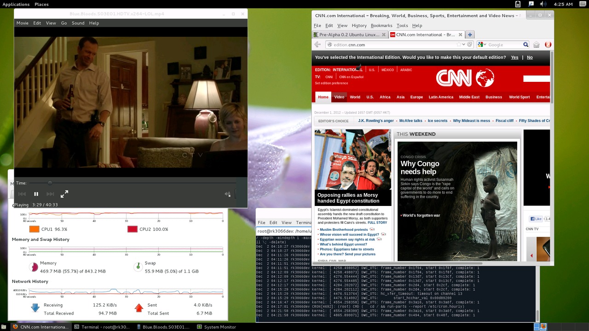This screenshot has width=589, height=331.
Task: Reload the CNN page
Action: pos(469,45)
